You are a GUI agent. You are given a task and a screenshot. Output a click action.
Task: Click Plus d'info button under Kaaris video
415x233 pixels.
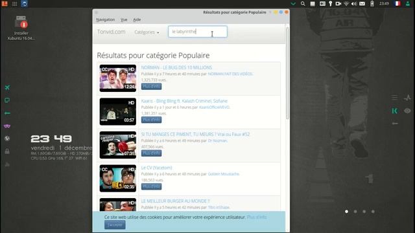pyautogui.click(x=151, y=120)
